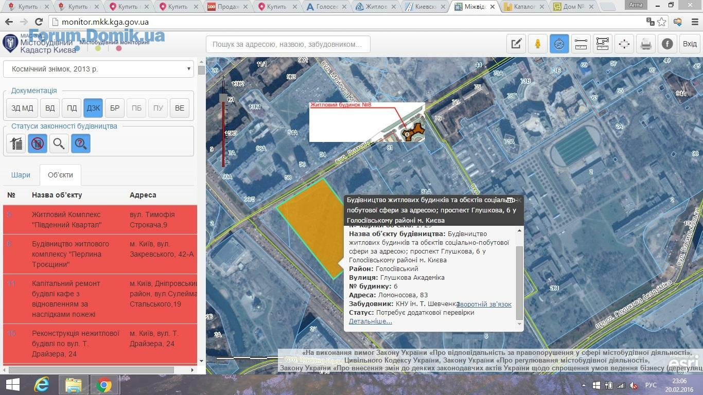
Task: Click the Житловий будинок №8 map thumbnail
Action: (367, 122)
